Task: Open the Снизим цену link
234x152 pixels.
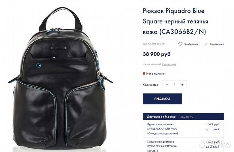Action: pos(169,64)
